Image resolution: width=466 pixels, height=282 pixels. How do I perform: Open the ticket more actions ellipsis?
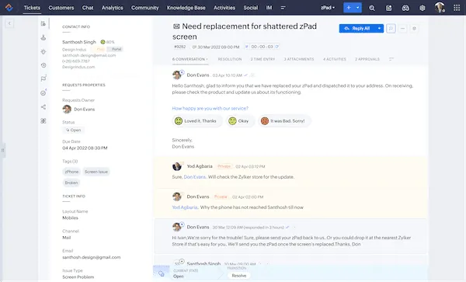tap(402, 29)
